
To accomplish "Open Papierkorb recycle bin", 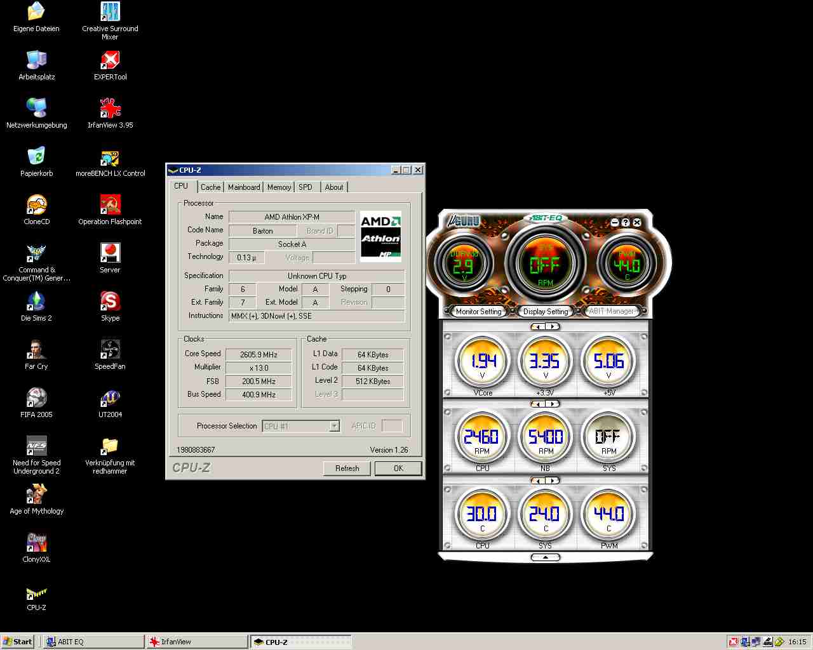I will tap(36, 162).
